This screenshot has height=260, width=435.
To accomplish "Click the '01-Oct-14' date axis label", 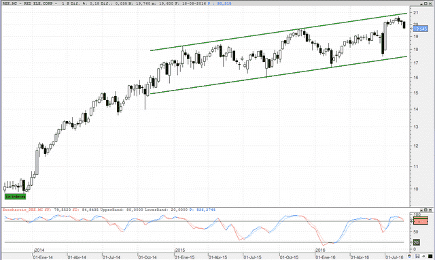I will pos(147,257).
